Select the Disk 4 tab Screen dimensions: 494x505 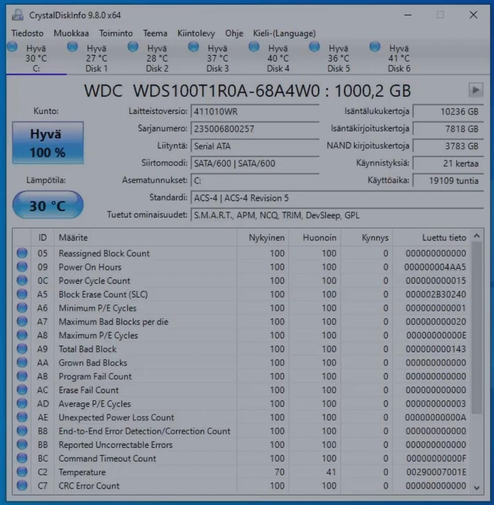(278, 58)
